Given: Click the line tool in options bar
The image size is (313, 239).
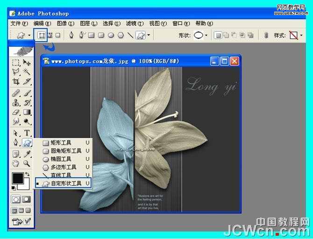Looking at the screenshot, I should coord(130,36).
